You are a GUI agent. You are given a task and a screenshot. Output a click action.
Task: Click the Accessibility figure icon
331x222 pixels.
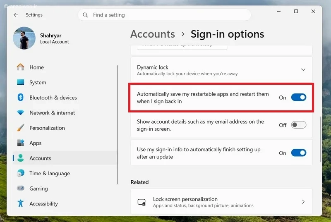(x=20, y=203)
